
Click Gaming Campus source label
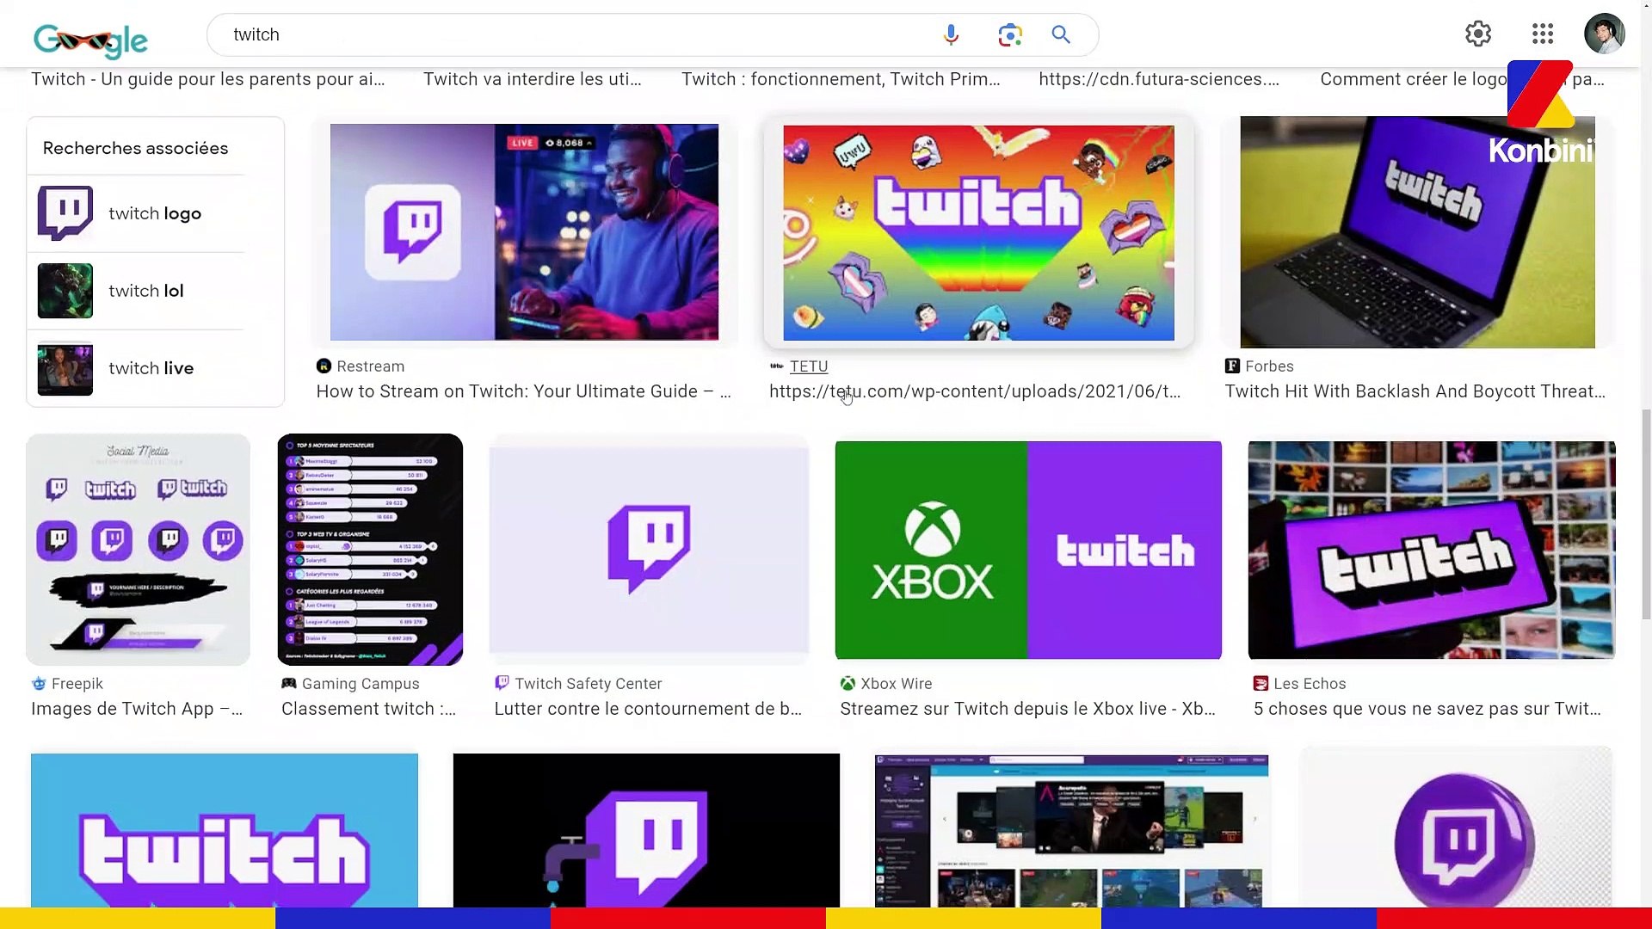click(361, 684)
